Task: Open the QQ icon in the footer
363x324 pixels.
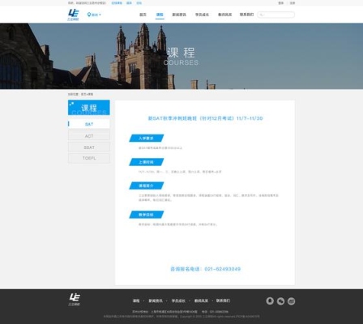Action: click(x=270, y=301)
